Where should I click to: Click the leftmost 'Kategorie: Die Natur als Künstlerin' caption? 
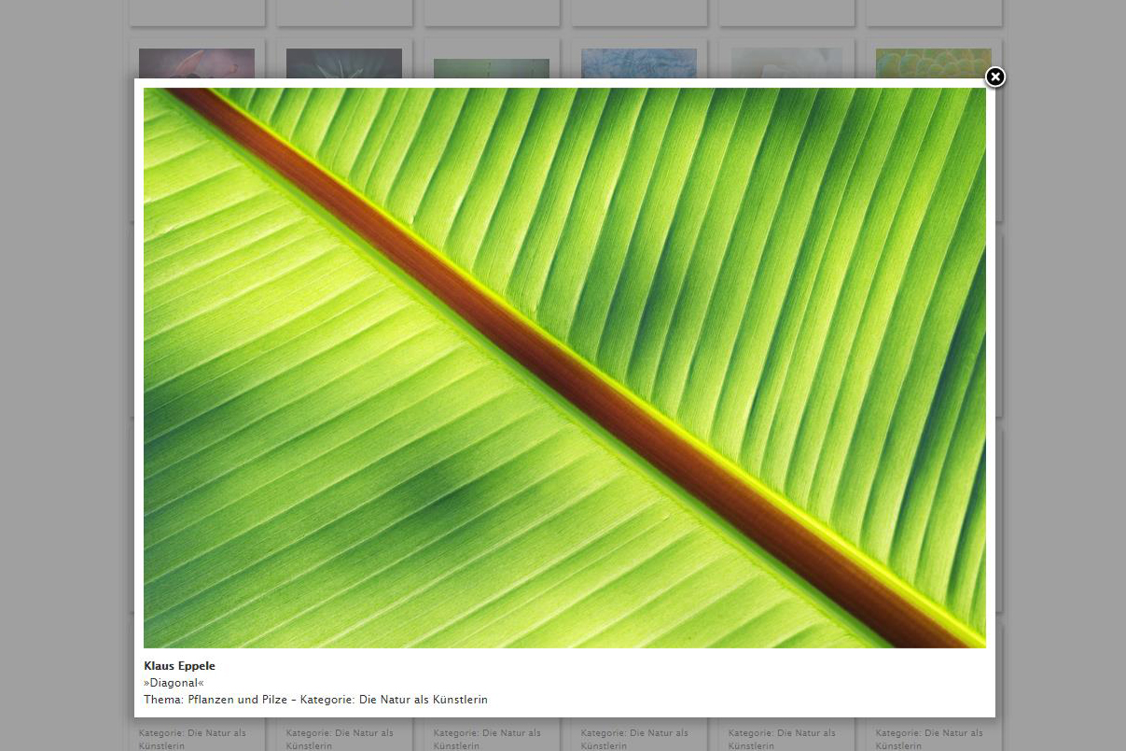coord(193,739)
